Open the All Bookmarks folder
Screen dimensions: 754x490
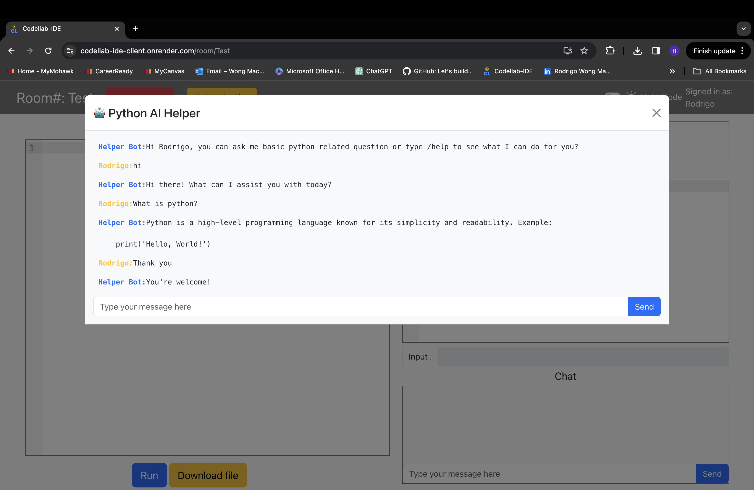click(x=719, y=71)
